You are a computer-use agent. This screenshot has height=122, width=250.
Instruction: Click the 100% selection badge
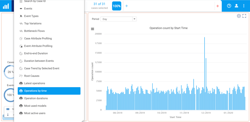(117, 6)
